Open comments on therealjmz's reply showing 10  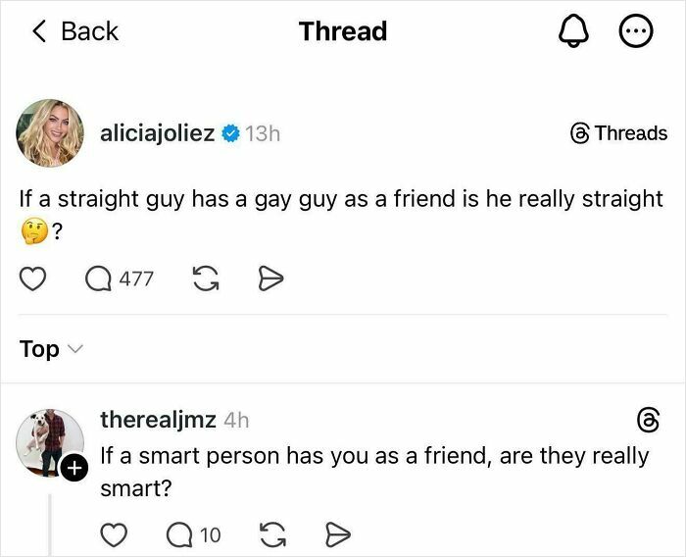(194, 534)
